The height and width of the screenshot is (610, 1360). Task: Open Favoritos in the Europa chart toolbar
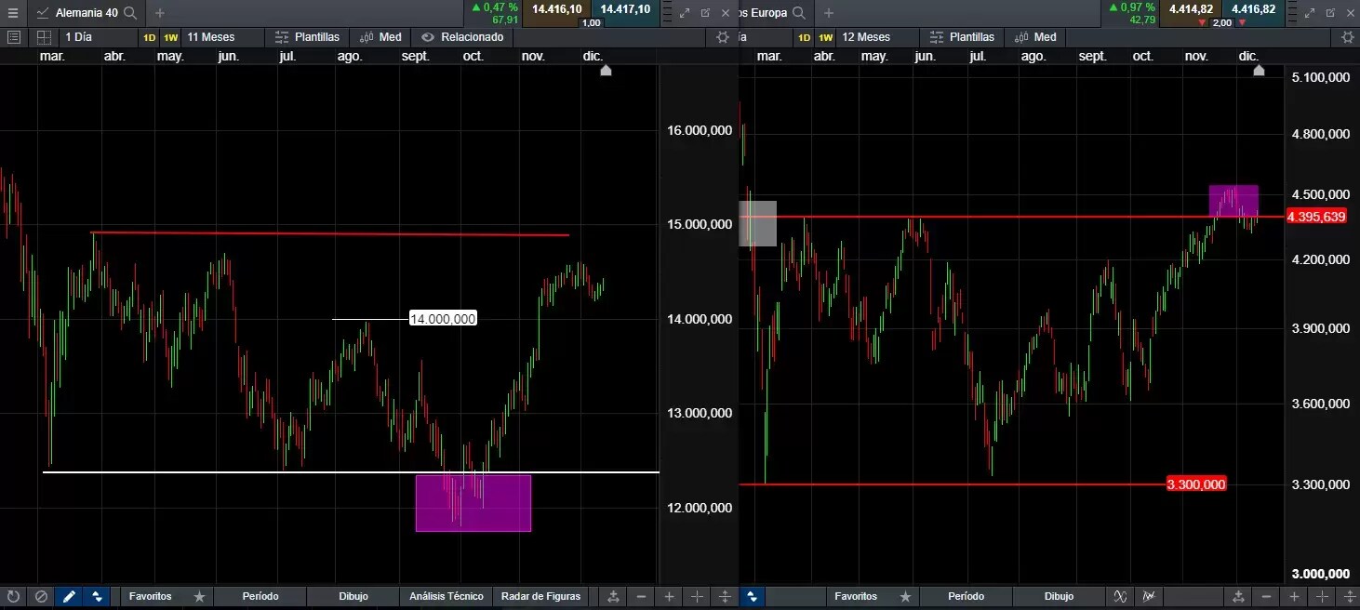855,596
